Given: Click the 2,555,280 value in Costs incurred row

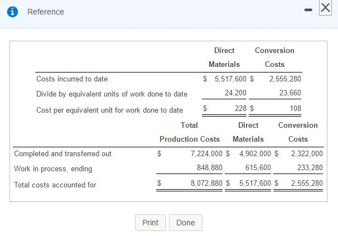Looking at the screenshot, I should click(285, 79).
